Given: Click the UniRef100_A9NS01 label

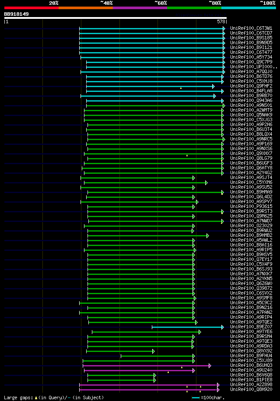Looking at the screenshot, I should point(251,106).
